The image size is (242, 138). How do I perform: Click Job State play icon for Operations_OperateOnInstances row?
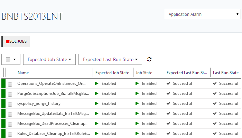[137, 83]
